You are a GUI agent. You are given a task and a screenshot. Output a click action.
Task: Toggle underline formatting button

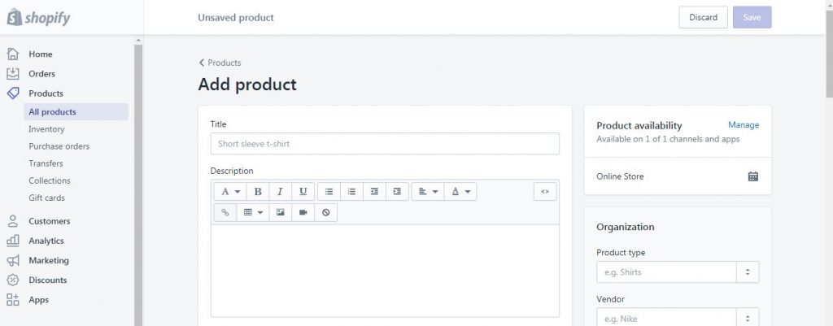click(303, 192)
